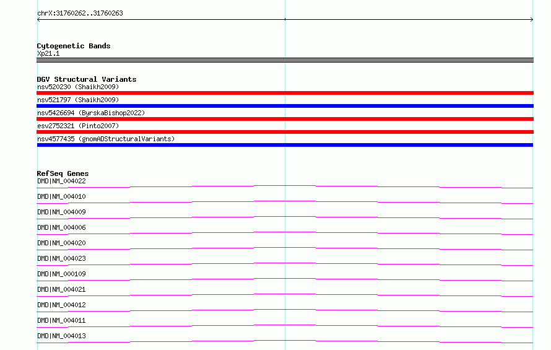Click the chrX:31760262..31760263 coordinate label
The width and height of the screenshot is (551, 350).
point(80,14)
